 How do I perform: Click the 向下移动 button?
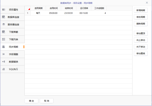[141, 47]
